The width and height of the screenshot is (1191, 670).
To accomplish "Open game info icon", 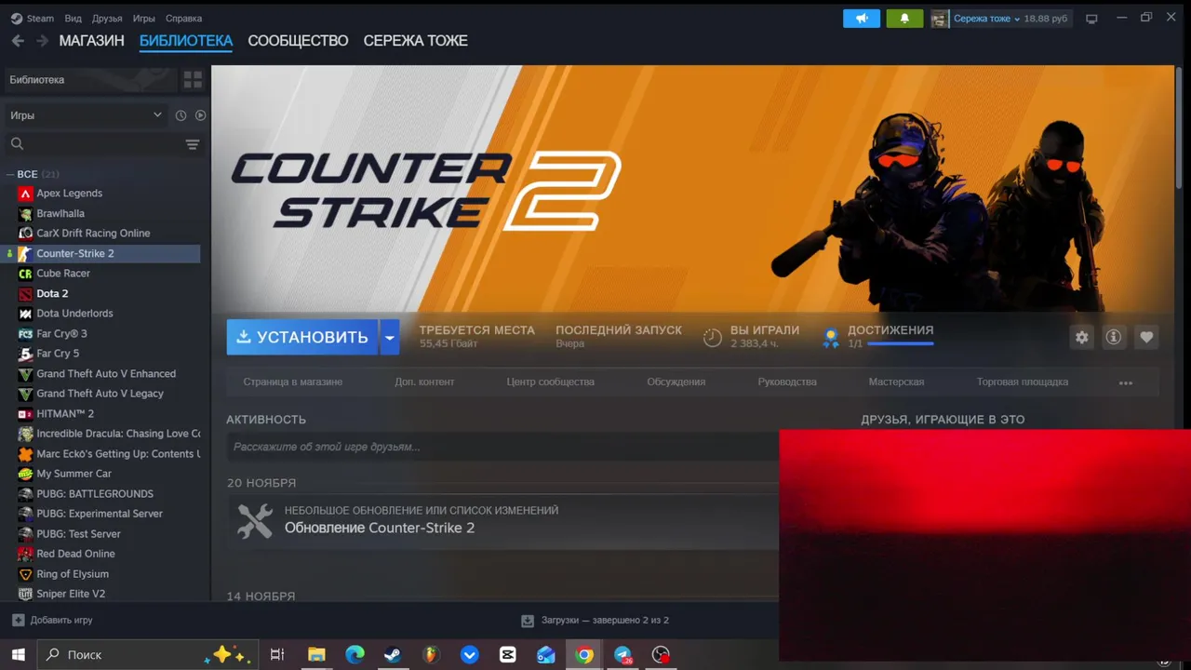I will point(1114,338).
